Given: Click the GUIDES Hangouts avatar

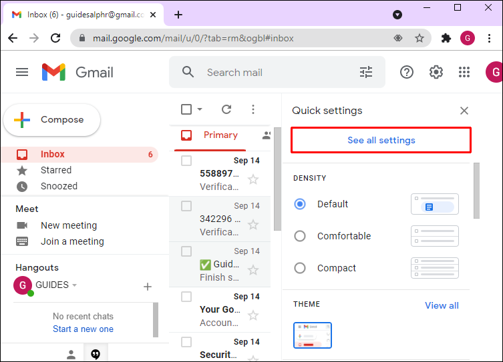Looking at the screenshot, I should point(23,285).
